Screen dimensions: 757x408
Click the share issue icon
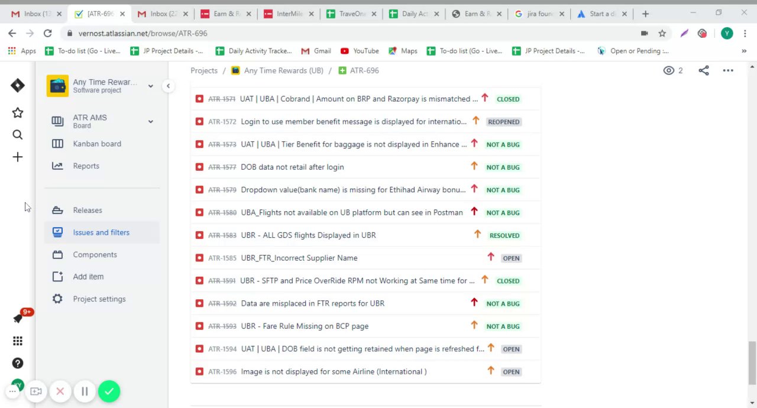(x=704, y=70)
